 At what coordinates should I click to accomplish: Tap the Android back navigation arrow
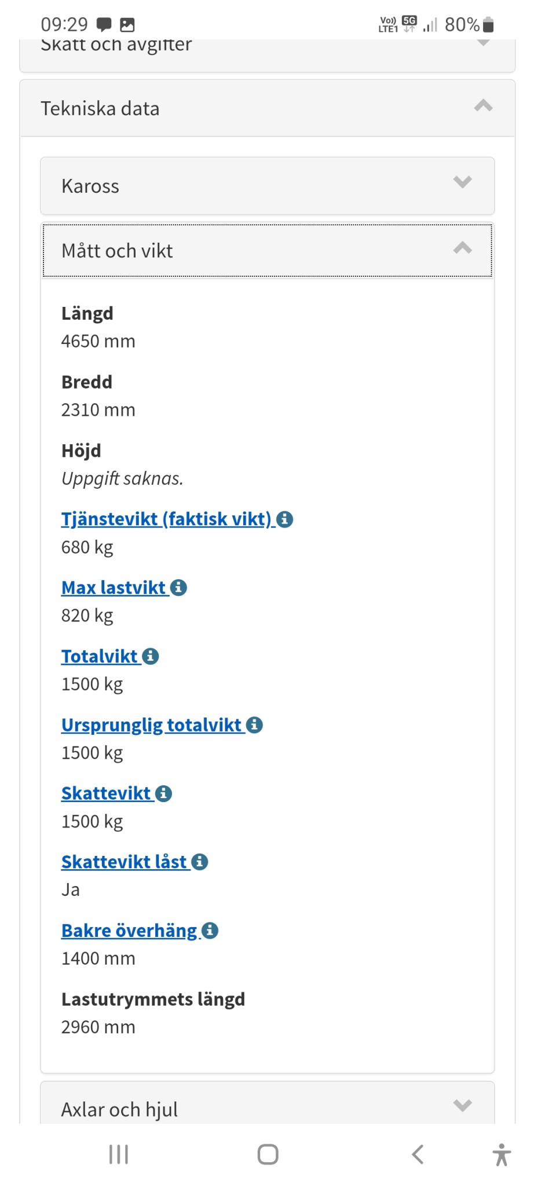(418, 1154)
